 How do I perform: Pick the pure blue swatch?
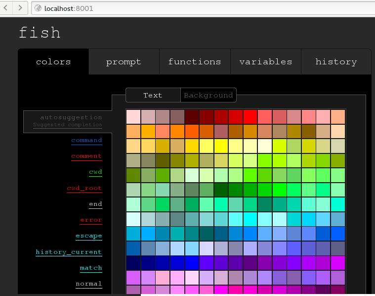coord(192,263)
